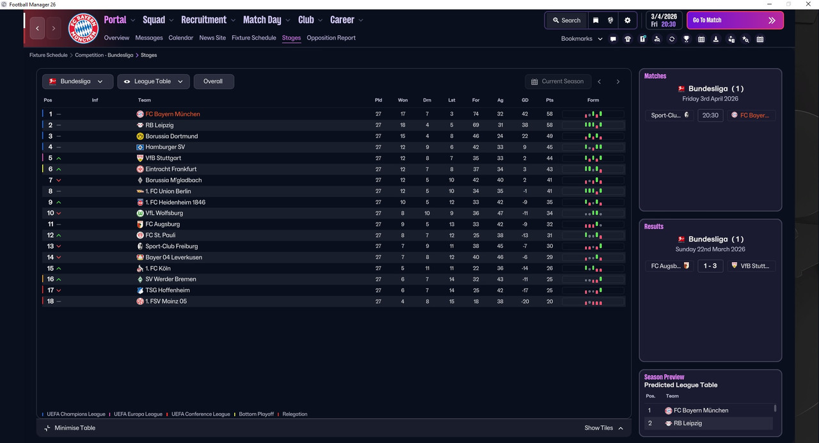This screenshot has height=443, width=819.
Task: Switch to the Opposition Report tab
Action: [331, 38]
